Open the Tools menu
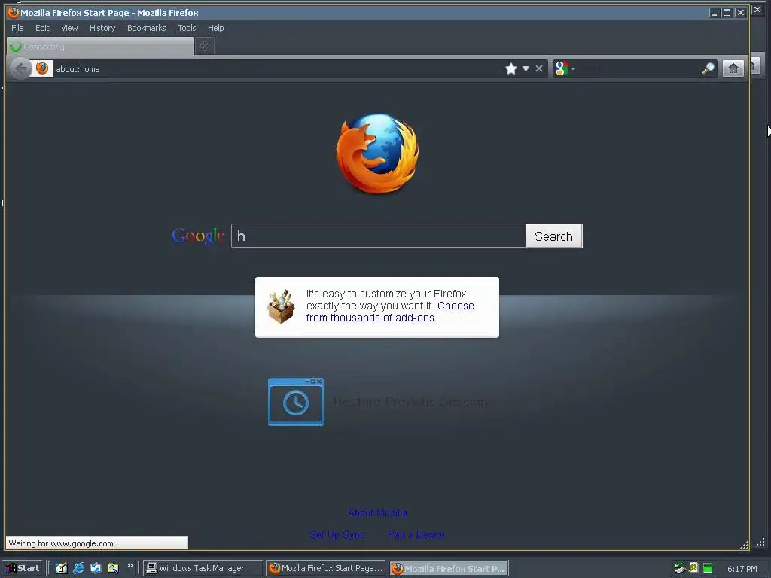The image size is (771, 578). point(187,28)
